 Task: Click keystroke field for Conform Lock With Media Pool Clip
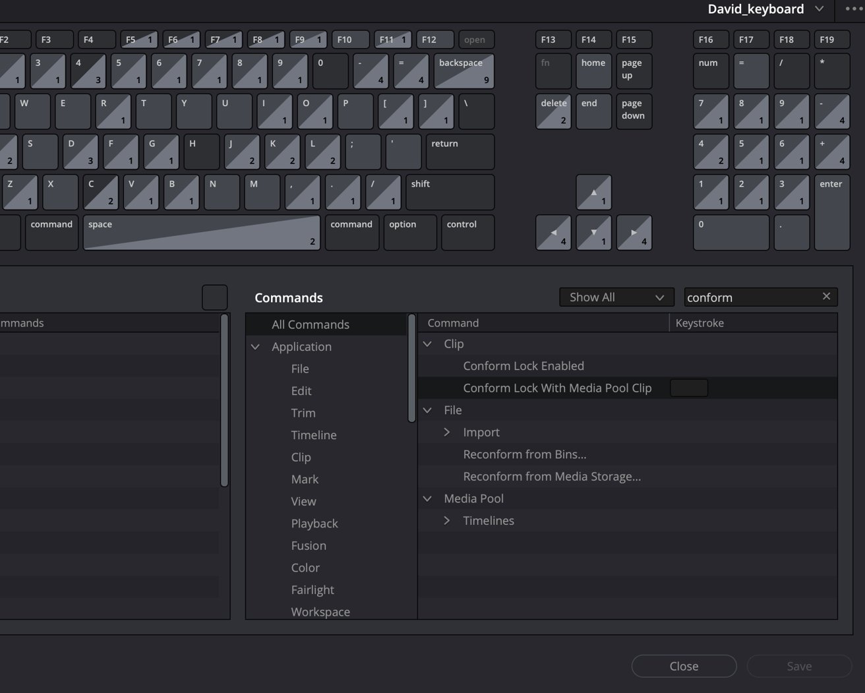pyautogui.click(x=689, y=388)
